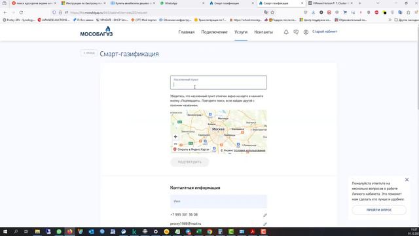Close the survey popup
Image resolution: width=419 pixels, height=236 pixels.
click(407, 180)
